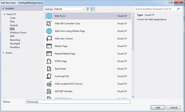Screen dimensions: 185x112
Task: Open the search options dropdown arrow
Action: pyautogui.click(x=181, y=9)
